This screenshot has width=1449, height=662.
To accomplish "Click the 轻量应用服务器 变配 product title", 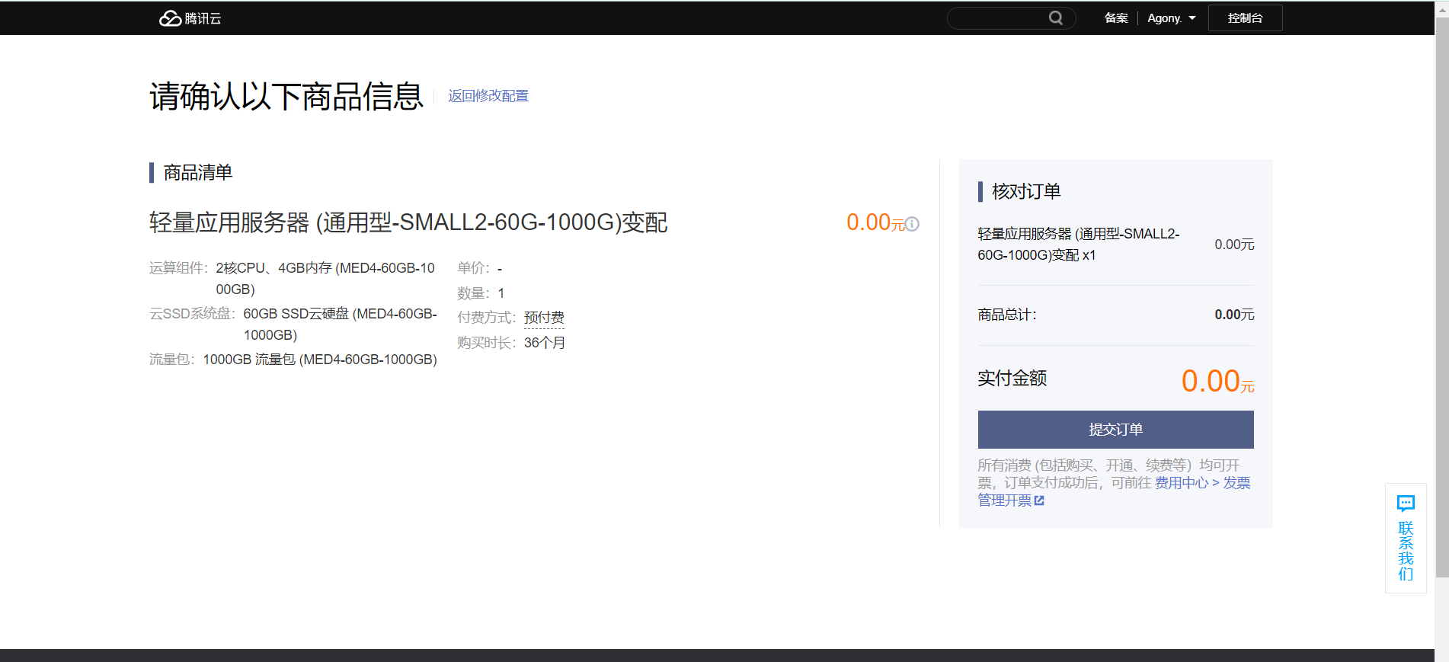I will pos(408,222).
